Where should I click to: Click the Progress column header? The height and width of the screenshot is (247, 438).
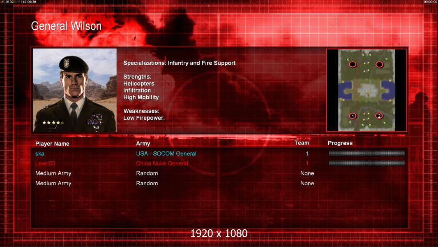coord(340,143)
